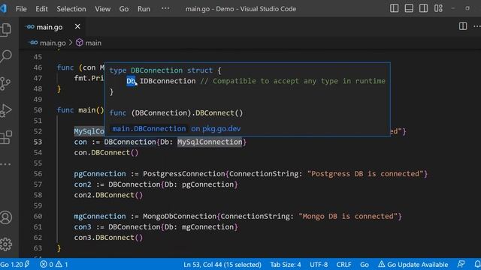481x270 pixels.
Task: Open the Search view in activity bar
Action: [5, 56]
